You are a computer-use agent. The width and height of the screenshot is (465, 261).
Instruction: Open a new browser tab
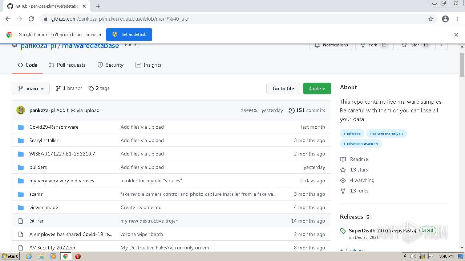pos(98,6)
